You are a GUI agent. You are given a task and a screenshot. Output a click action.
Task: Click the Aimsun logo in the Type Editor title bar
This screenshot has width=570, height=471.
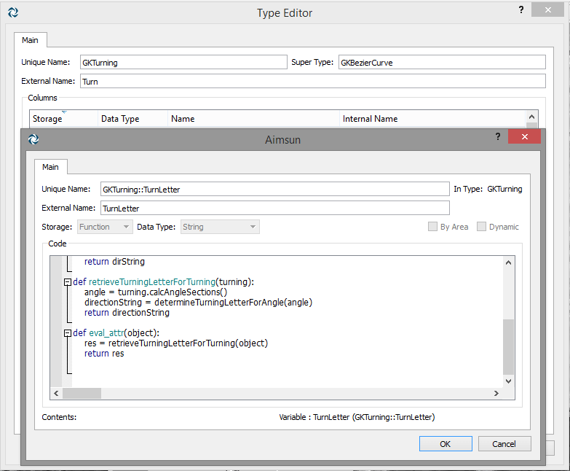(x=13, y=12)
